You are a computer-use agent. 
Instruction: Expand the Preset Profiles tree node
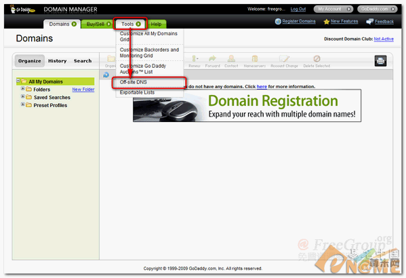pyautogui.click(x=23, y=104)
